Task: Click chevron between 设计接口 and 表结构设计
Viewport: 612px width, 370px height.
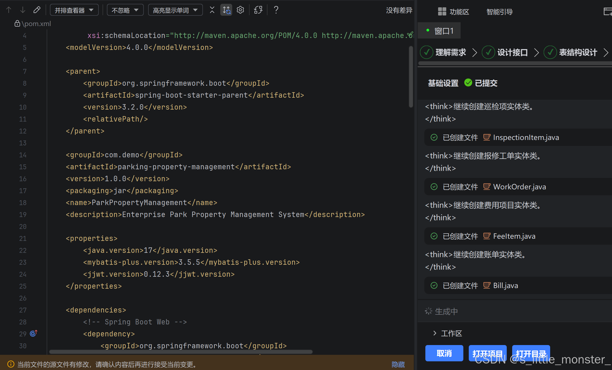Action: click(536, 52)
